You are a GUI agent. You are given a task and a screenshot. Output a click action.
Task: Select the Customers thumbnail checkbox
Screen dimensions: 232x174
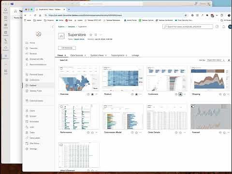[x=149, y=68]
